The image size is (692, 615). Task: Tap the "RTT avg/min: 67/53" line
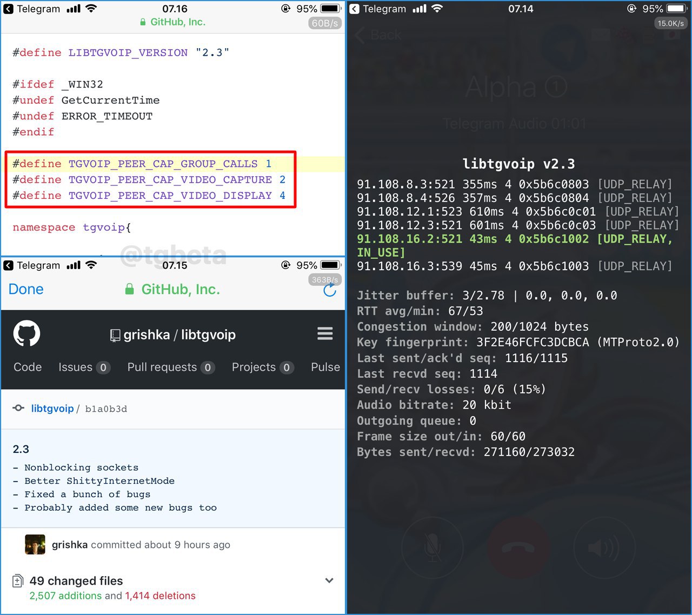[x=420, y=311]
